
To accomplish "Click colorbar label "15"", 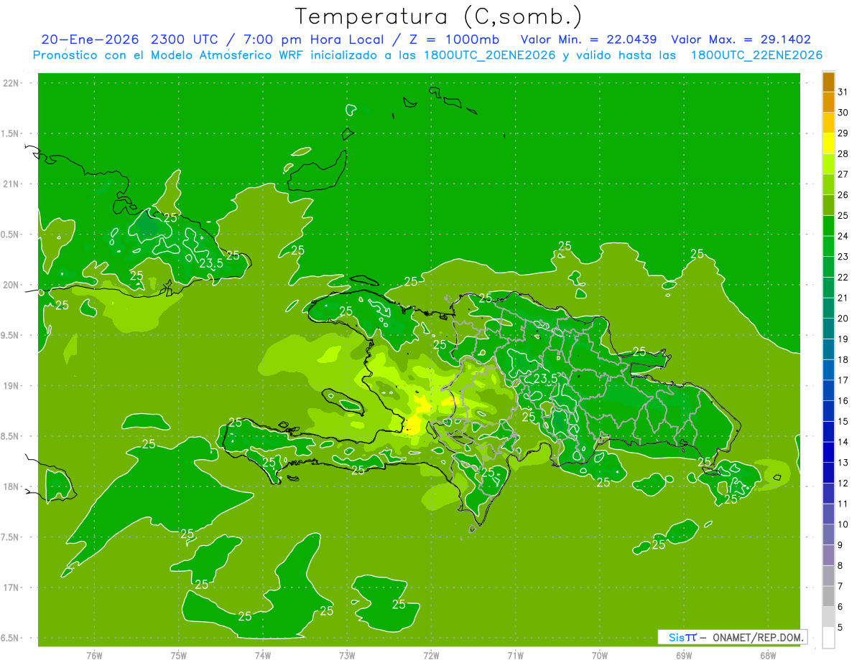I will click(x=843, y=421).
